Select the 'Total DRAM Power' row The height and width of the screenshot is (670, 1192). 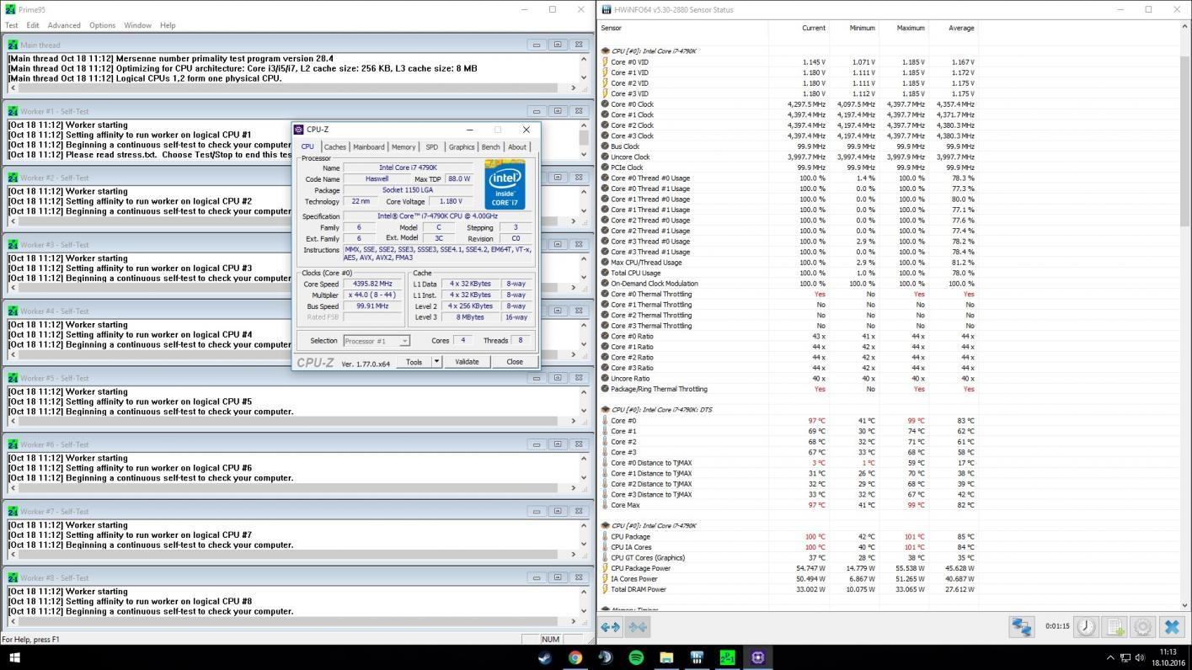[788, 589]
